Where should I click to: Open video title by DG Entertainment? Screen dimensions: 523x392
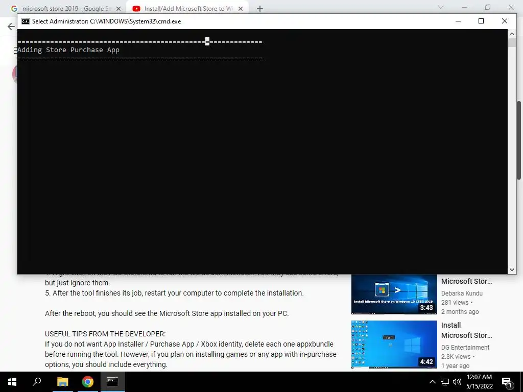click(466, 330)
